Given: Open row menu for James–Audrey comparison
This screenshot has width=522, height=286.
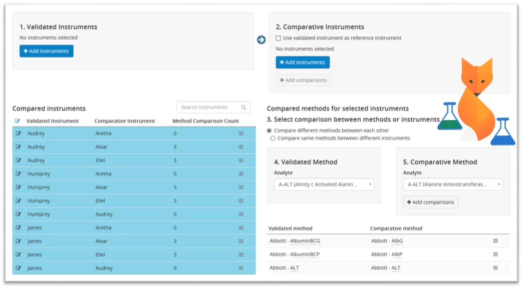Looking at the screenshot, I should pos(241,268).
